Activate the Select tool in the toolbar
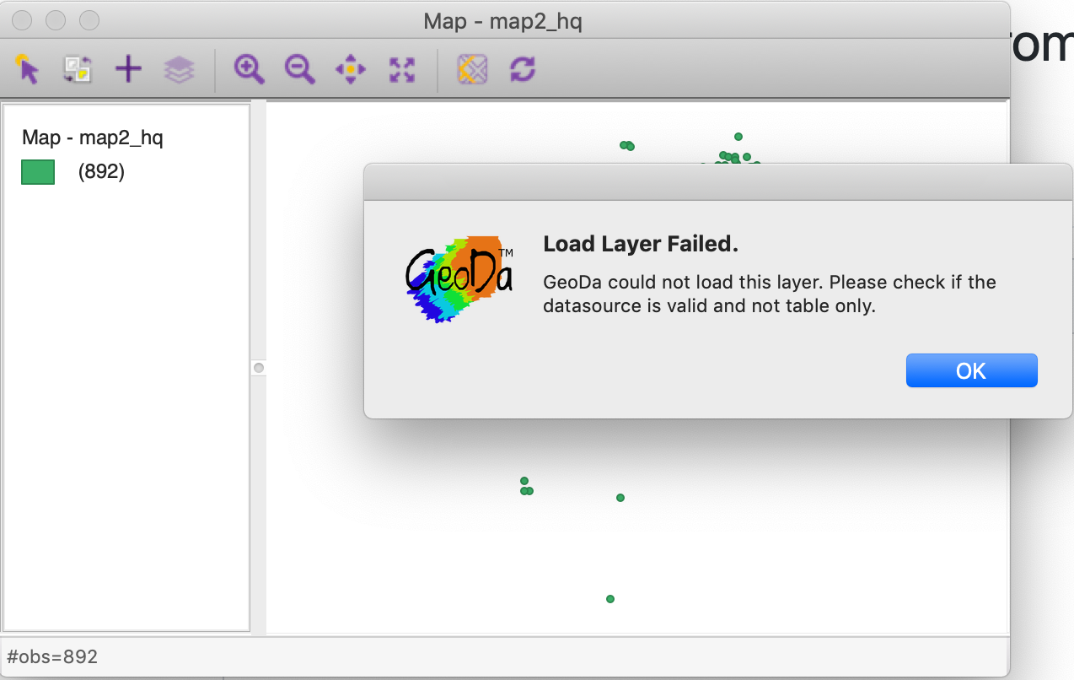 point(26,69)
